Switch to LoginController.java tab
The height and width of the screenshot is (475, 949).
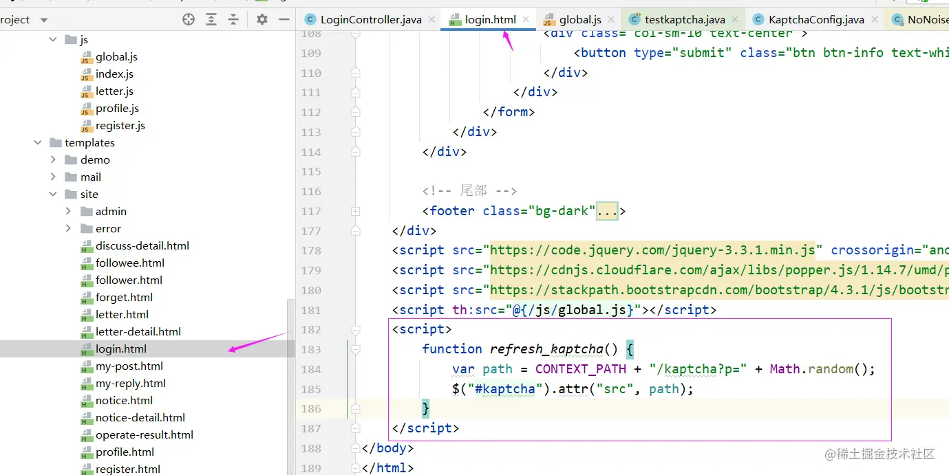(371, 19)
